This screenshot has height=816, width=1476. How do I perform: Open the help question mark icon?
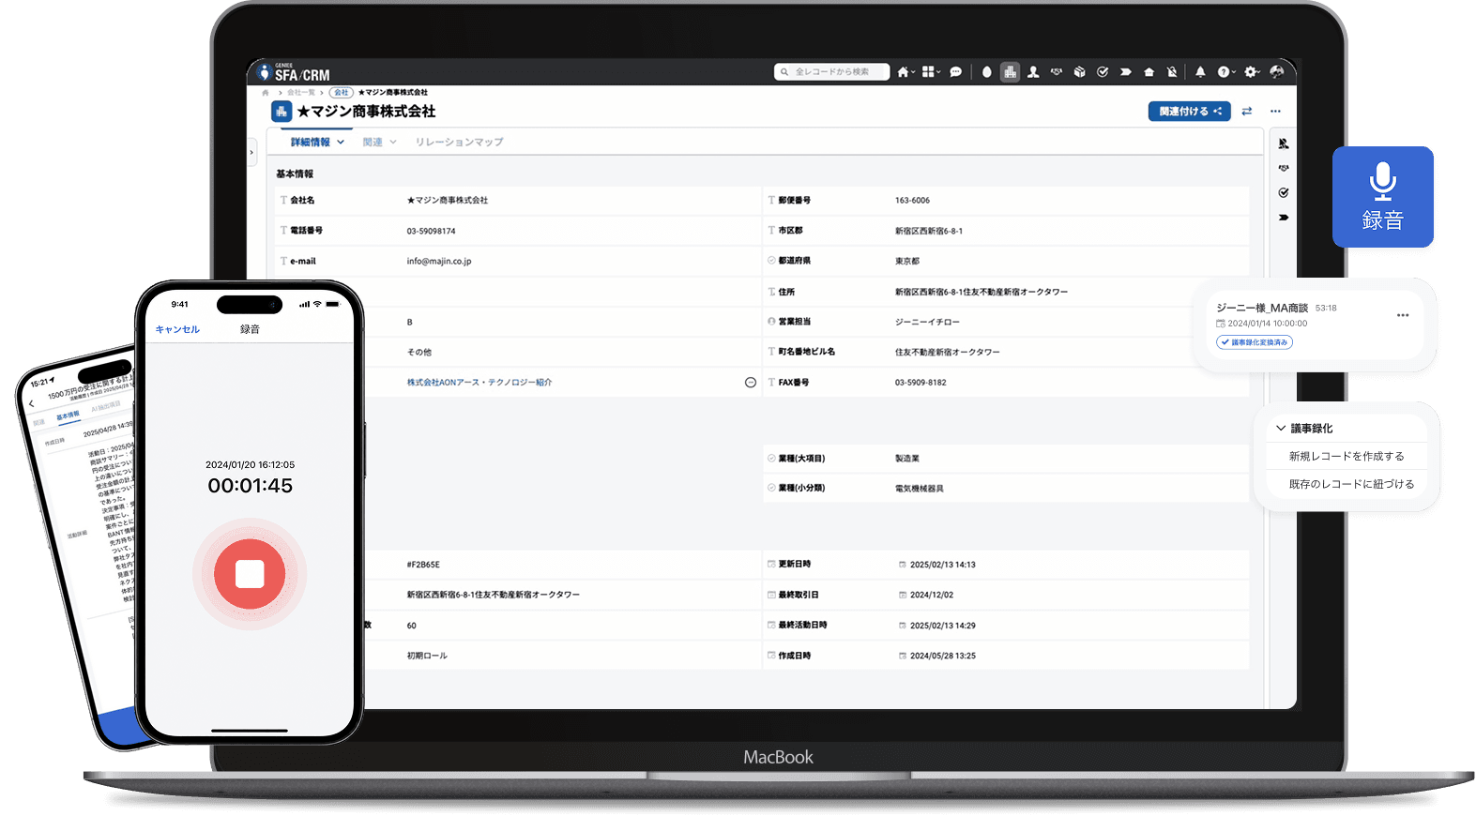(x=1224, y=72)
